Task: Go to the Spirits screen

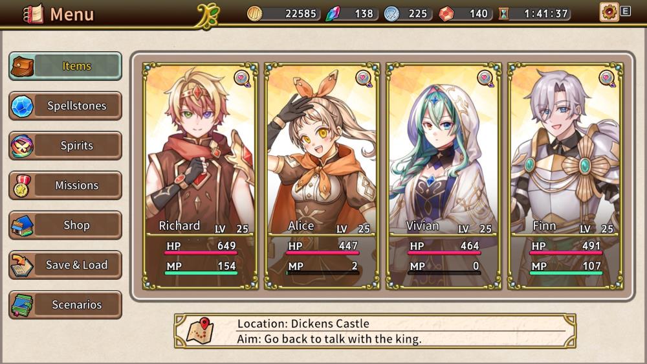Action: [x=65, y=146]
